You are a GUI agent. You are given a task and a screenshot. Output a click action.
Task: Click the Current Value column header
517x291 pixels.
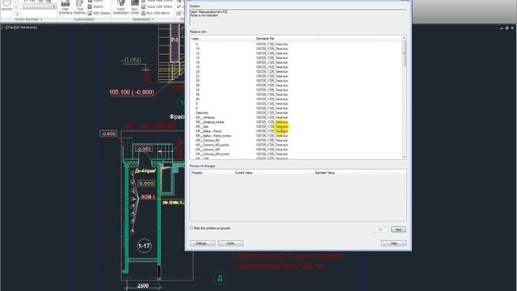[x=273, y=172]
